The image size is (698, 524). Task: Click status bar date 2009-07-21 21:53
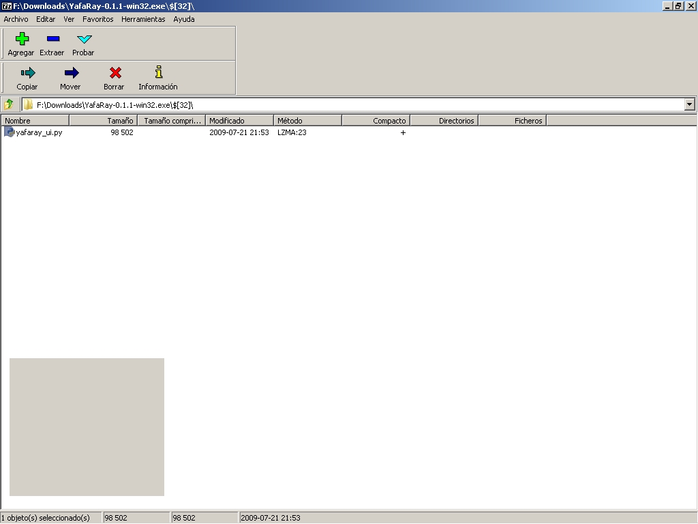pos(271,518)
